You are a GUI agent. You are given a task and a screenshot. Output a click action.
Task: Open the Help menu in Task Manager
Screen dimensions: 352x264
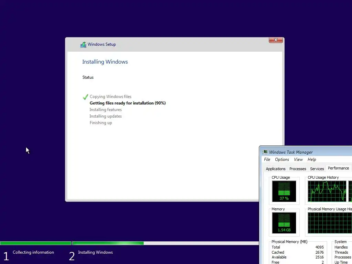click(312, 159)
